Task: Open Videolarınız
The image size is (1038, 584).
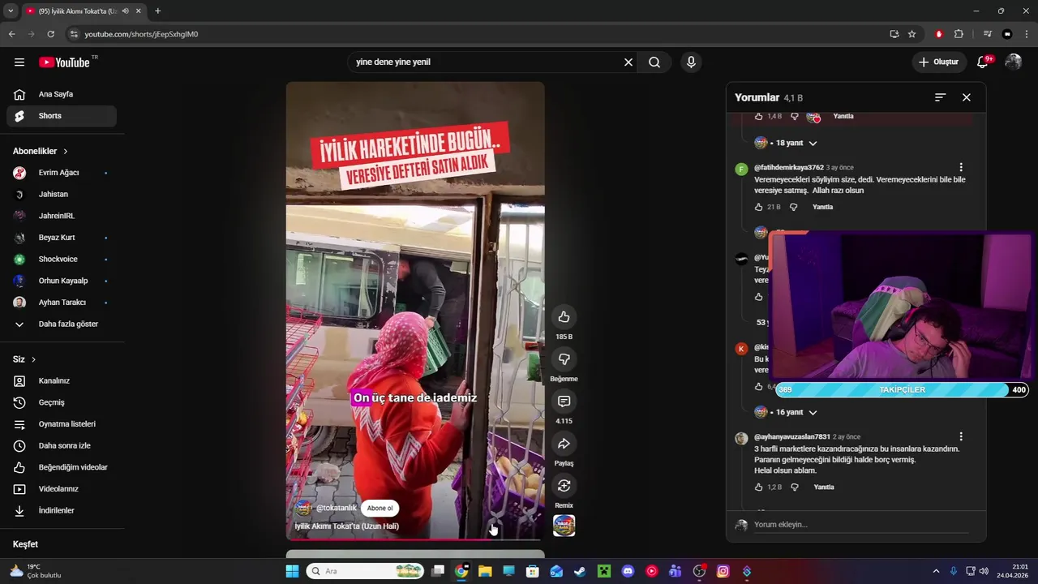Action: (62, 489)
